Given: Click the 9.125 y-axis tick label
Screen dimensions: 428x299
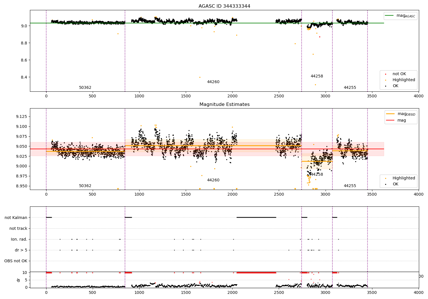Looking at the screenshot, I should point(22,117).
